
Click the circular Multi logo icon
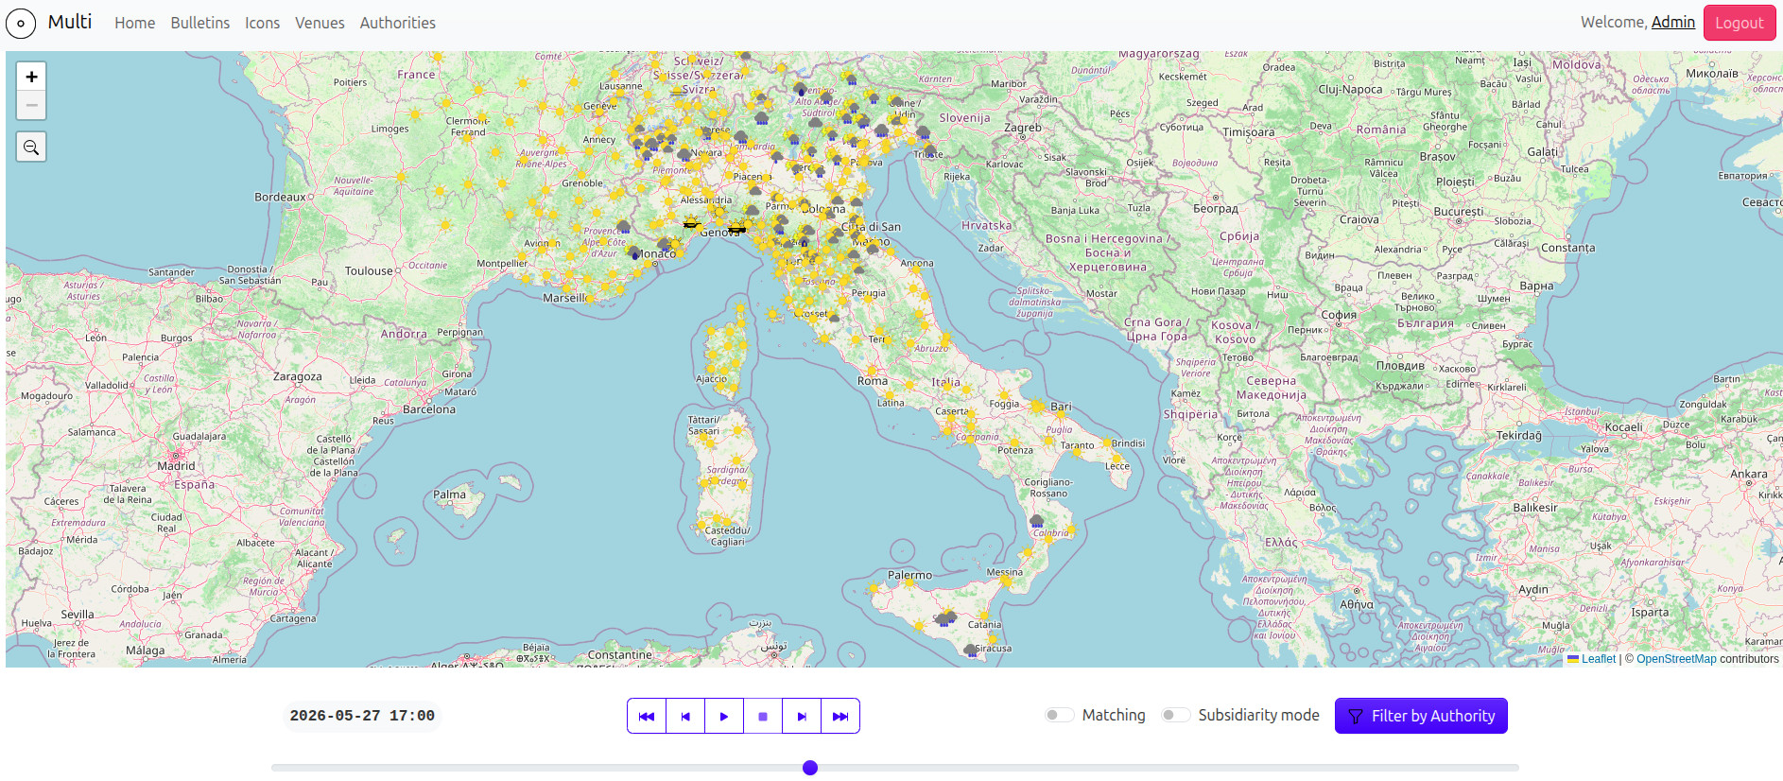click(x=21, y=23)
